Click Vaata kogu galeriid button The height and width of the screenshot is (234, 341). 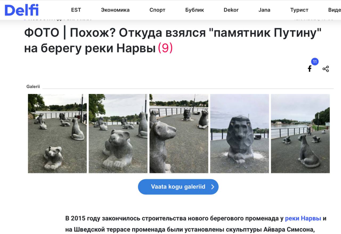178,187
